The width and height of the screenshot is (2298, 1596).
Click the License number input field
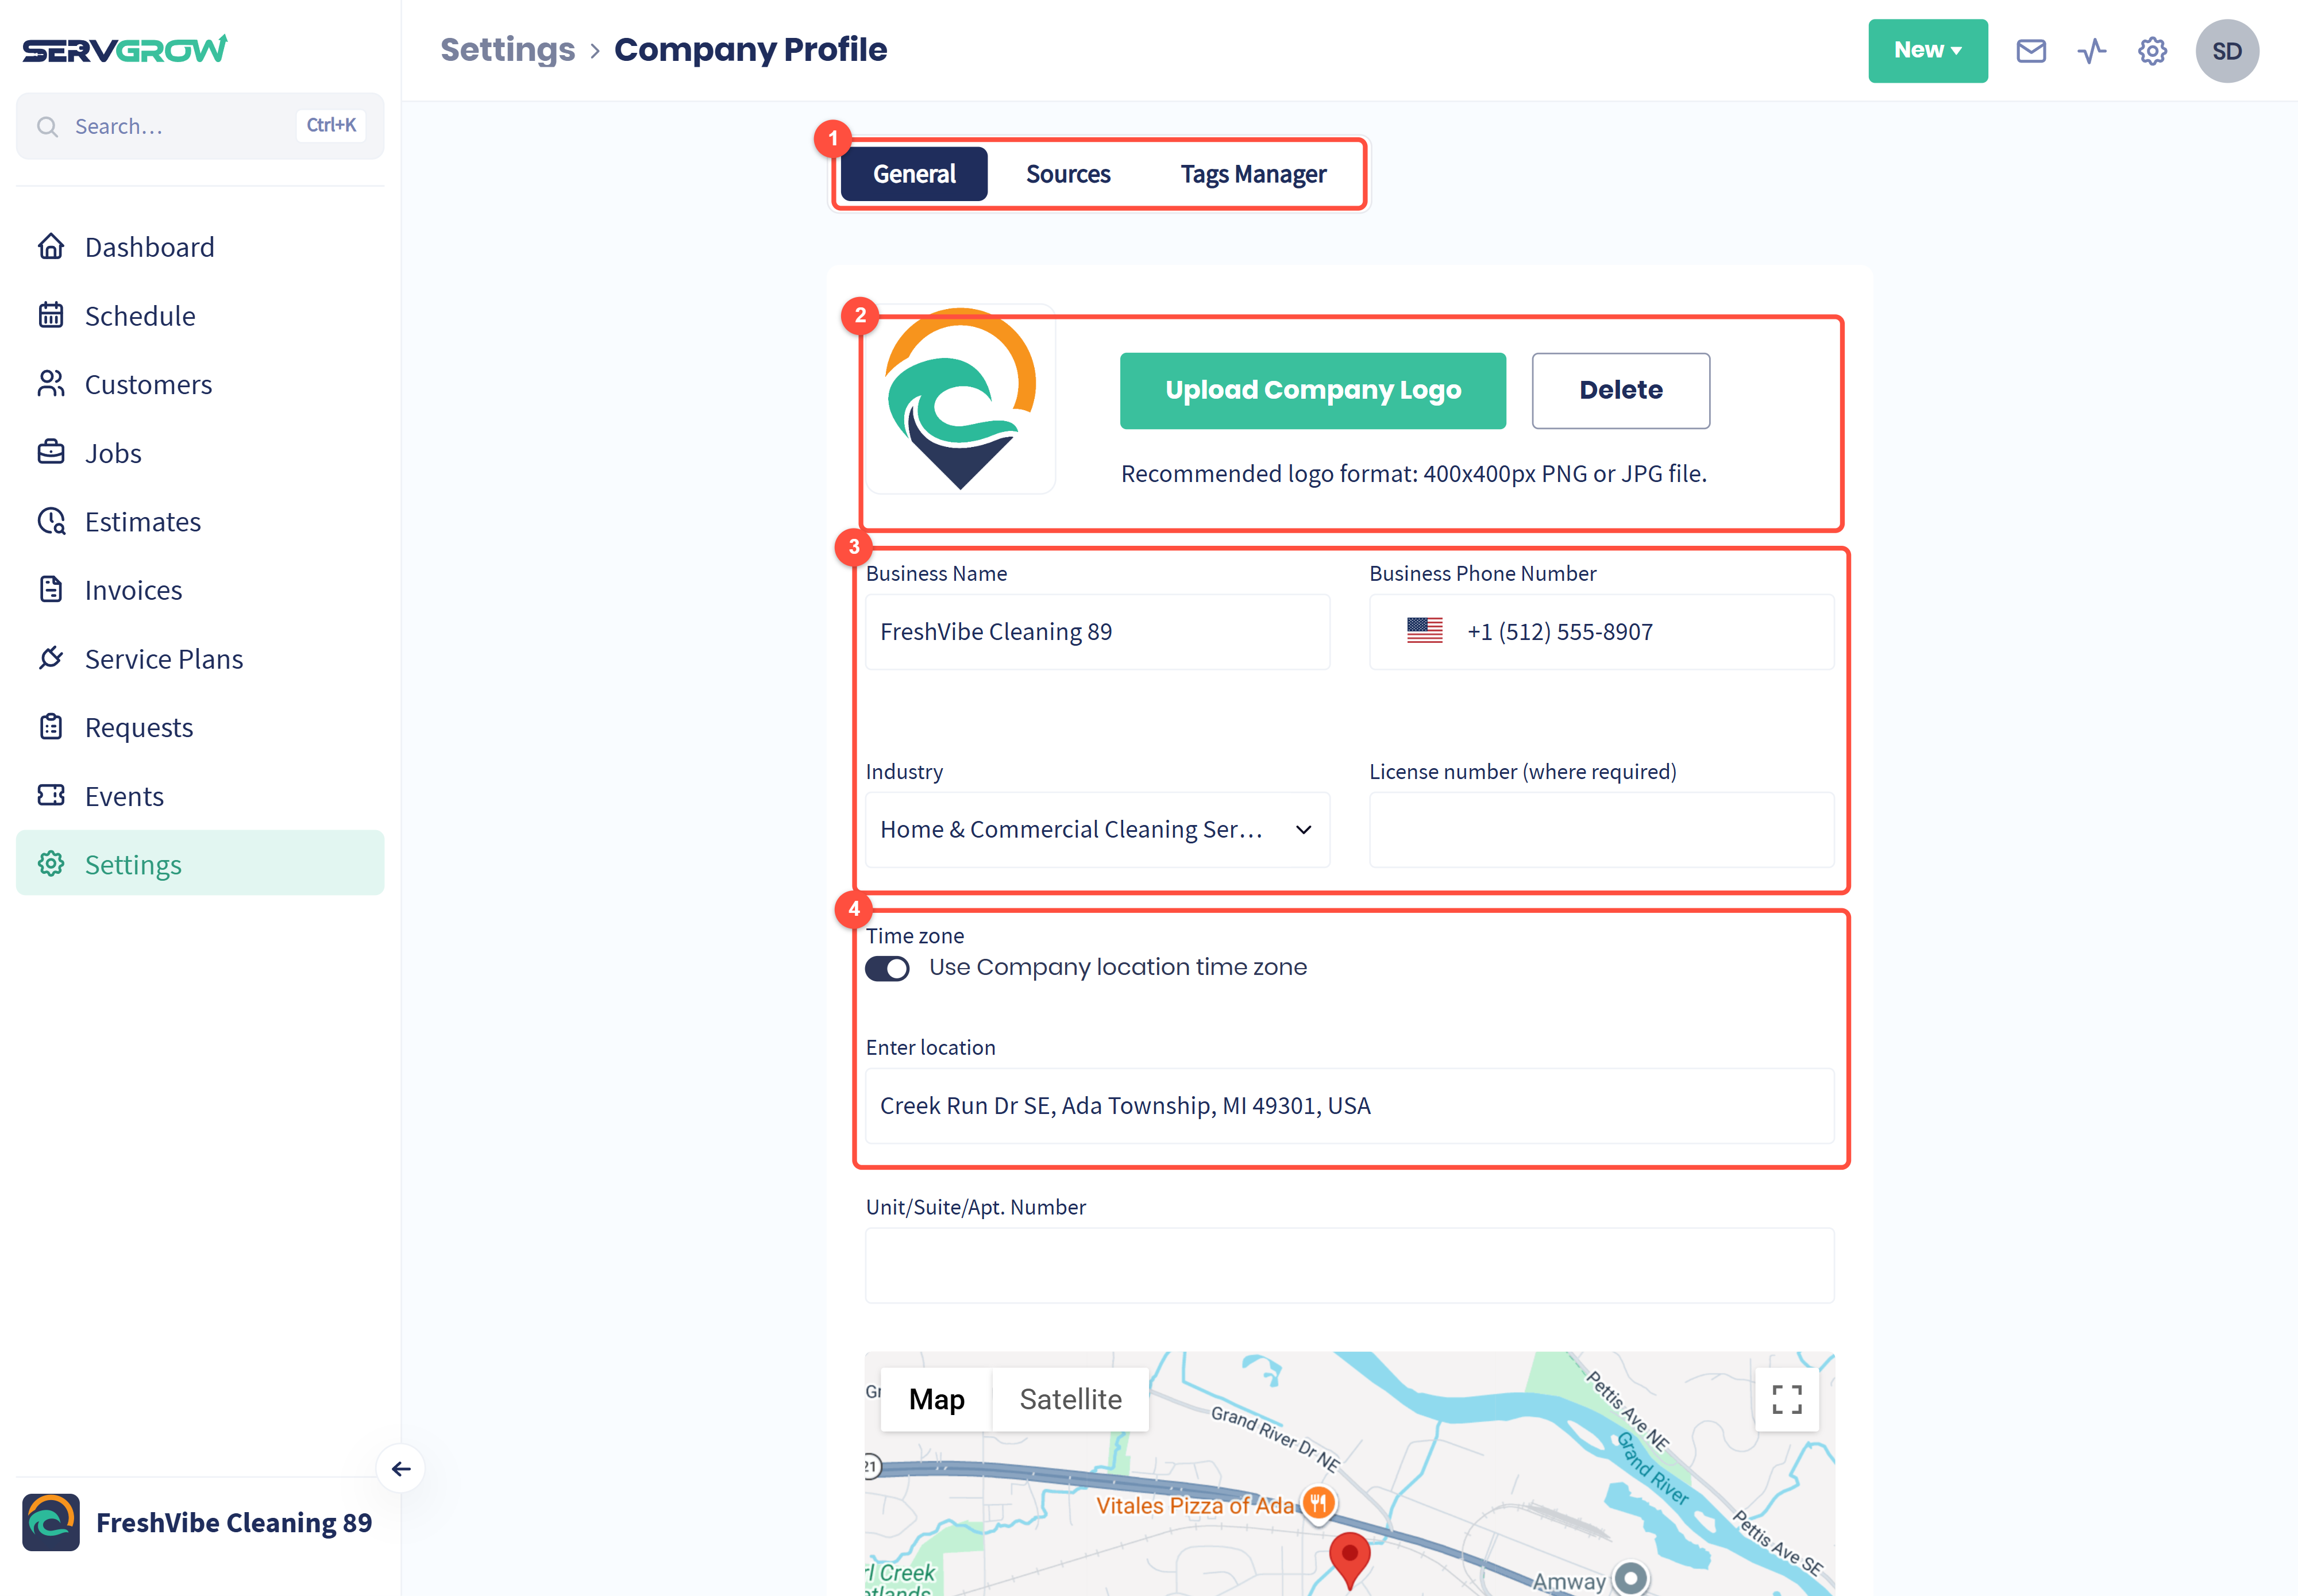tap(1601, 830)
